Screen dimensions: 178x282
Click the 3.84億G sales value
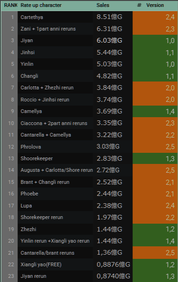point(109,88)
